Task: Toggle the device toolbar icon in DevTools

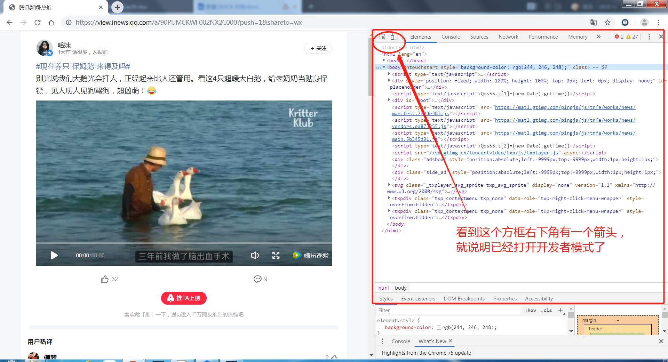Action: coord(393,37)
